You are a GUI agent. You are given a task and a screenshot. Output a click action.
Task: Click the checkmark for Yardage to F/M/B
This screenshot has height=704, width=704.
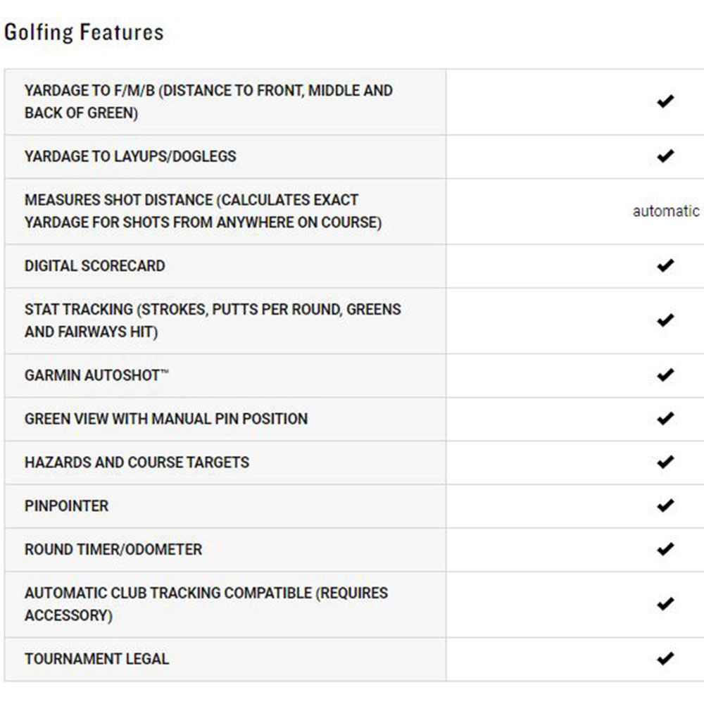[x=665, y=101]
